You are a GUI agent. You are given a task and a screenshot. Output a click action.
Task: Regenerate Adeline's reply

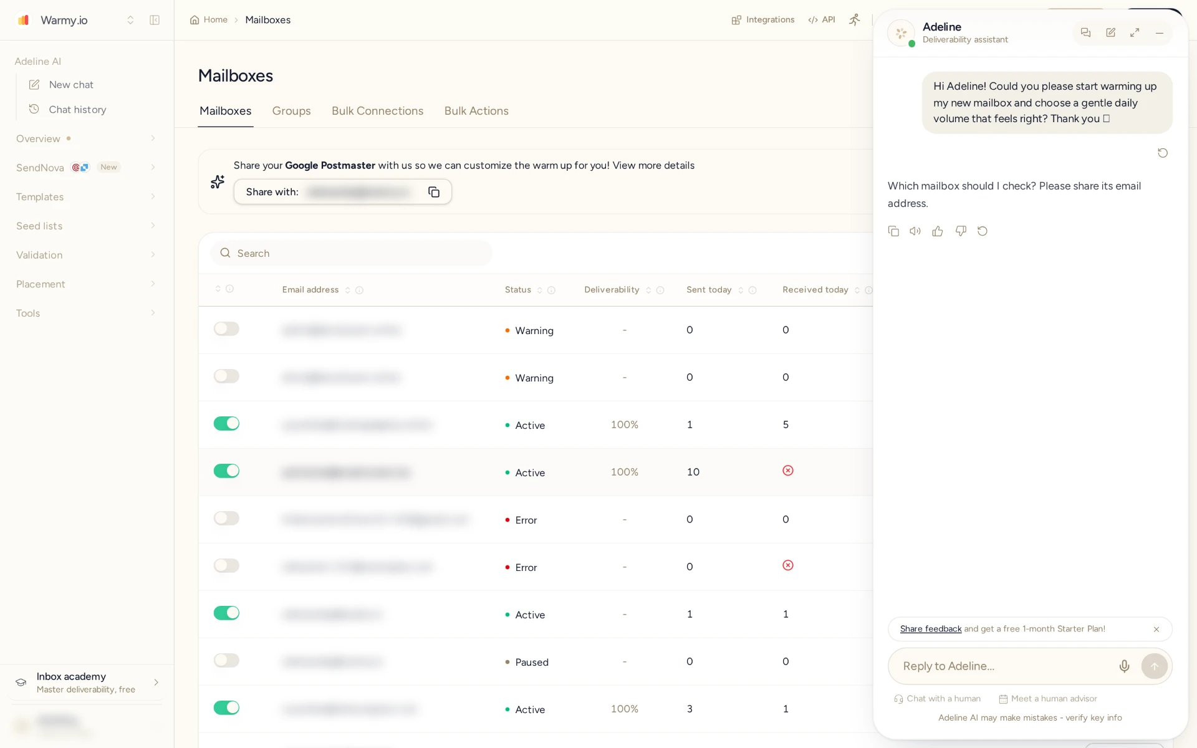click(983, 231)
